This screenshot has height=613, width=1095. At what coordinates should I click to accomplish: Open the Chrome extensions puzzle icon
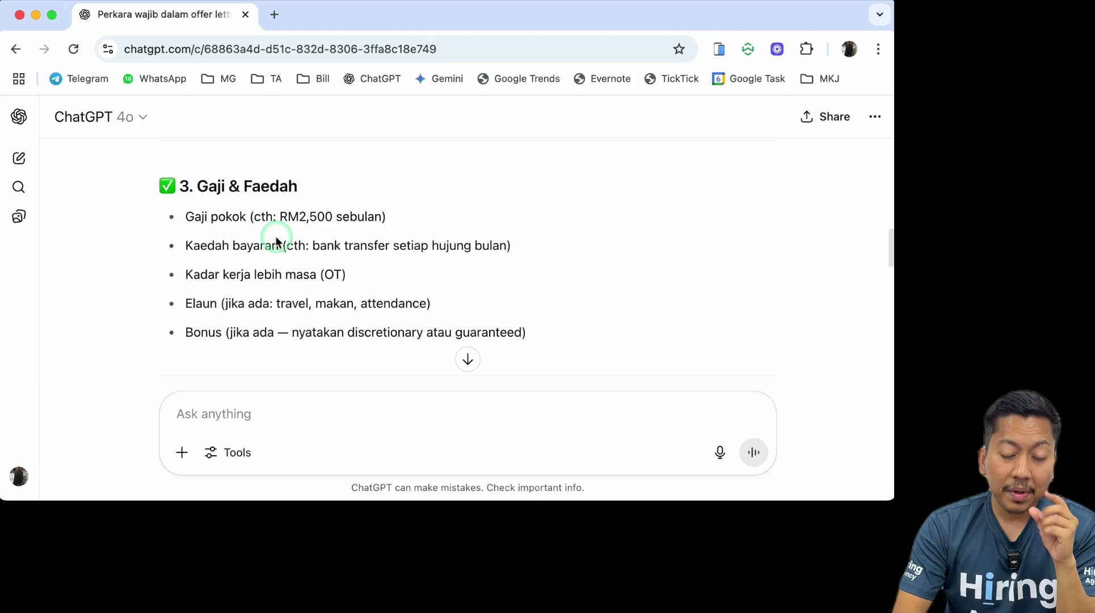pos(806,49)
